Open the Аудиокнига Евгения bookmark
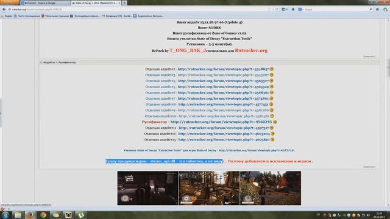This screenshot has height=219, width=390. click(148, 16)
